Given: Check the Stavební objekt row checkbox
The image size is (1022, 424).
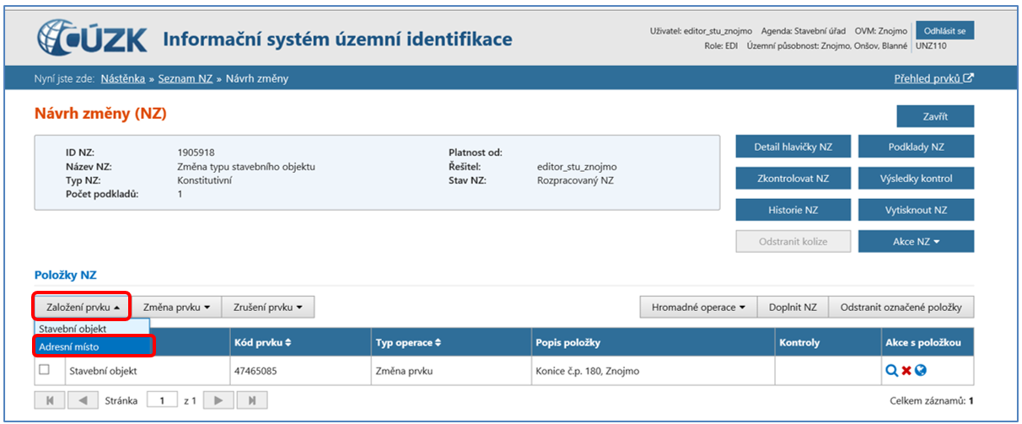Looking at the screenshot, I should pyautogui.click(x=45, y=369).
